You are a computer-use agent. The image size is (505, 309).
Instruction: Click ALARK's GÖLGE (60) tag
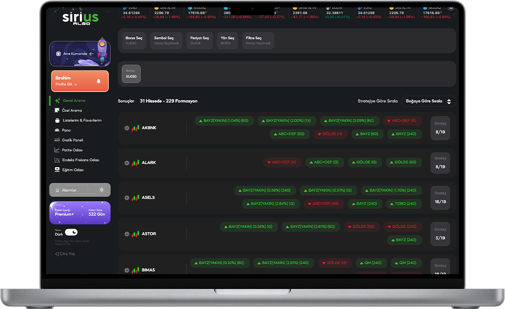[404, 162]
